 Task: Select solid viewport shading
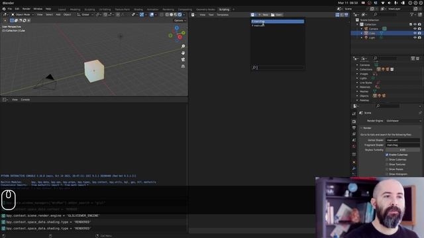coord(171,15)
